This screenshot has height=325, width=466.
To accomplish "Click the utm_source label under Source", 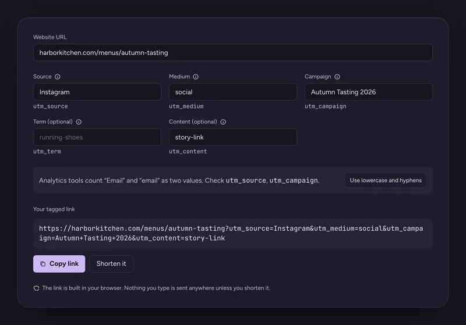I will 51,106.
